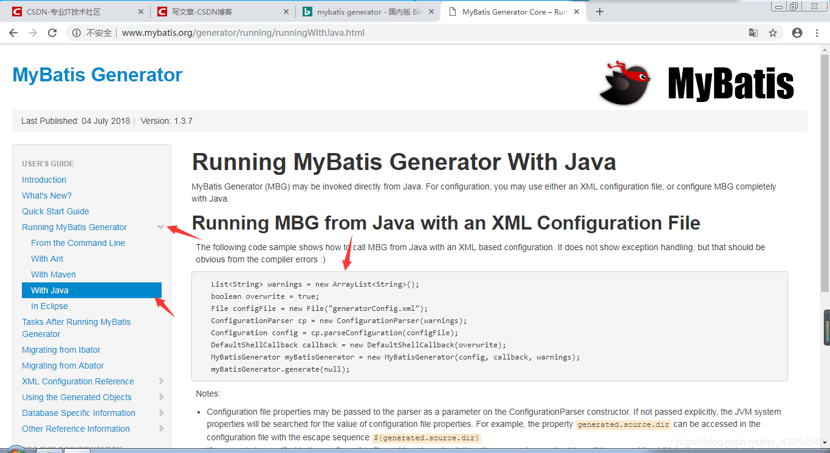Collapse the Running MyBatis Generator chevron
This screenshot has height=453, width=830.
coord(160,227)
